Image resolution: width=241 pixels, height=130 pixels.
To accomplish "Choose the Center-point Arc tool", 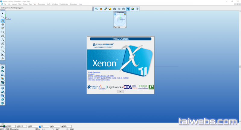I will coord(3,21).
